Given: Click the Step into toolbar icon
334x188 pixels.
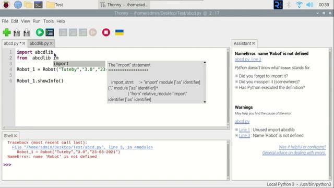Looking at the screenshot, I should click(x=73, y=32).
